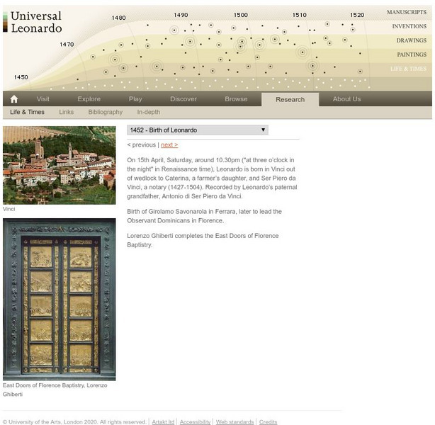Open the Artakt ltd footer link
This screenshot has height=425, width=435.
tap(163, 422)
